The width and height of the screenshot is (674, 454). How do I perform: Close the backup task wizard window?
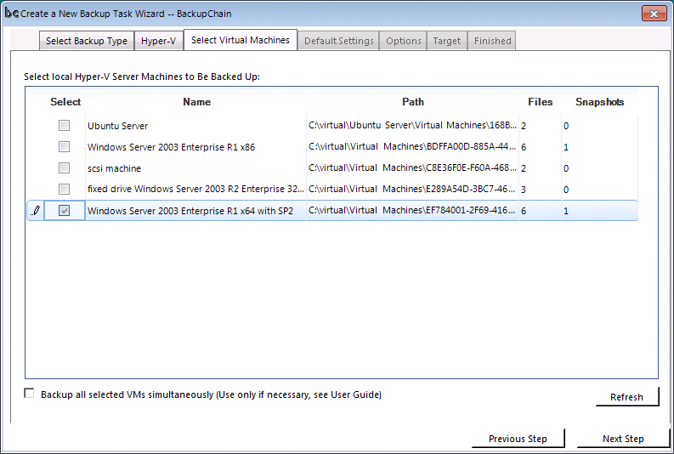click(654, 14)
